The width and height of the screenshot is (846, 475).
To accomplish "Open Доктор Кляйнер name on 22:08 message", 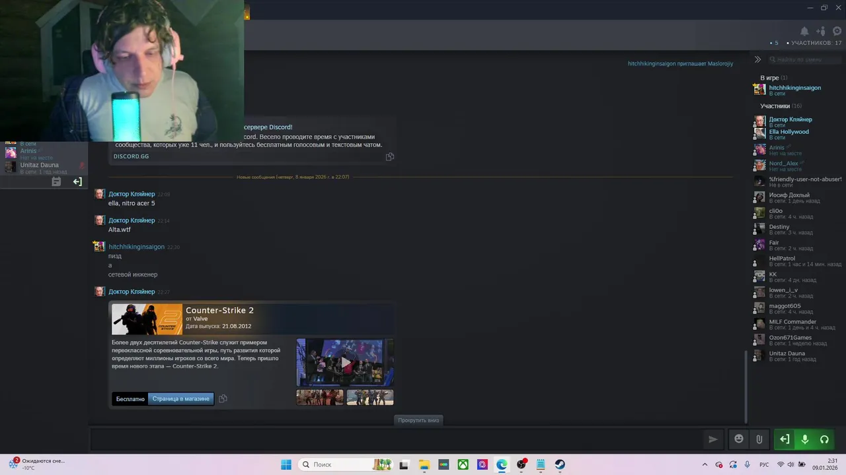I will pos(132,194).
